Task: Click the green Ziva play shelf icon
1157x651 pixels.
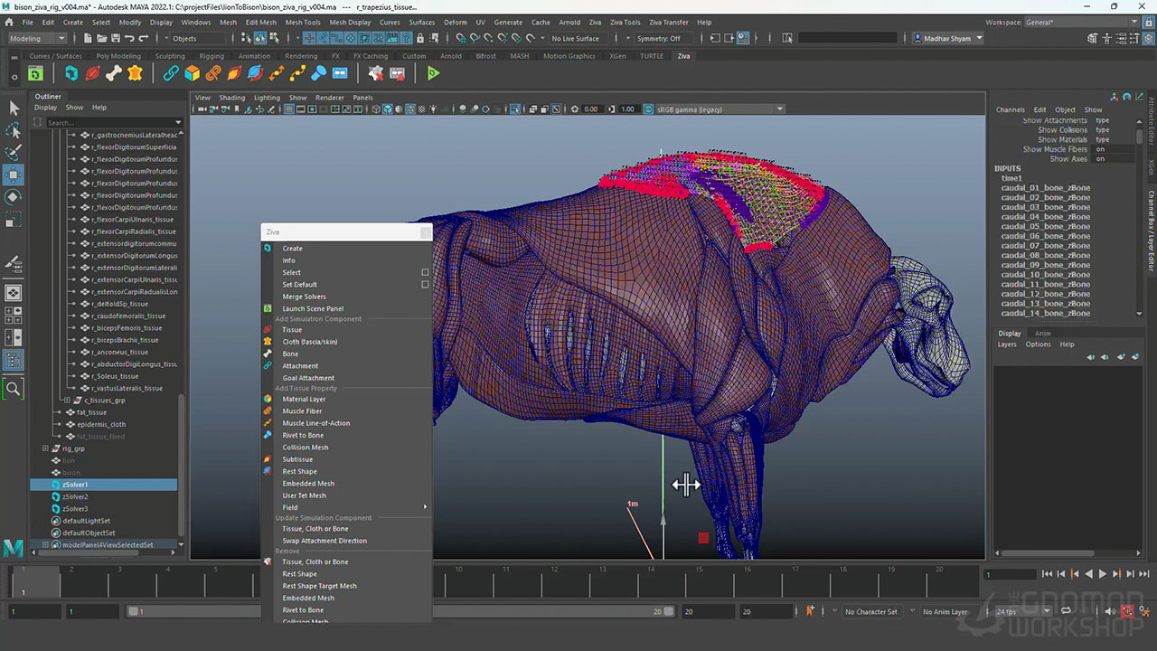Action: 433,73
